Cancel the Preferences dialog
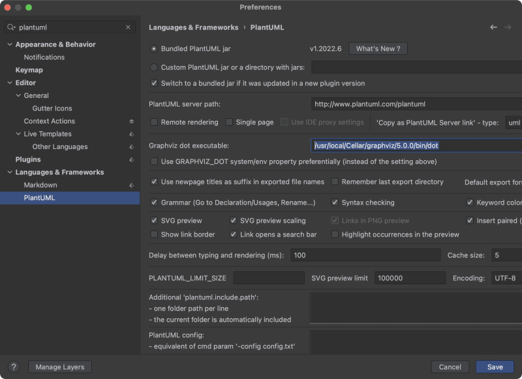 pyautogui.click(x=450, y=367)
